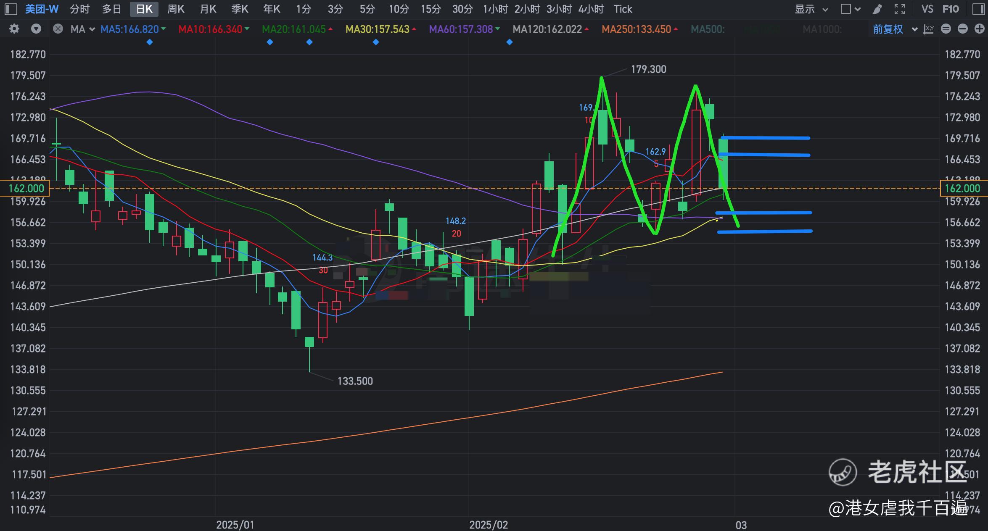Toggle the right sidebar panel icon
988x531 pixels.
pyautogui.click(x=978, y=9)
